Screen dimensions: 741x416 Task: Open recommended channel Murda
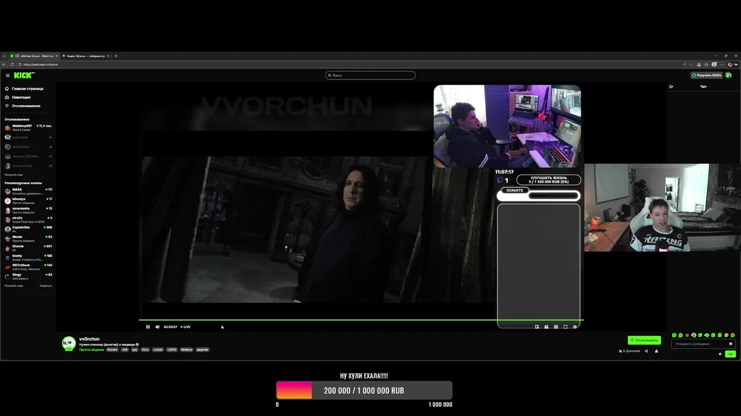point(28,238)
